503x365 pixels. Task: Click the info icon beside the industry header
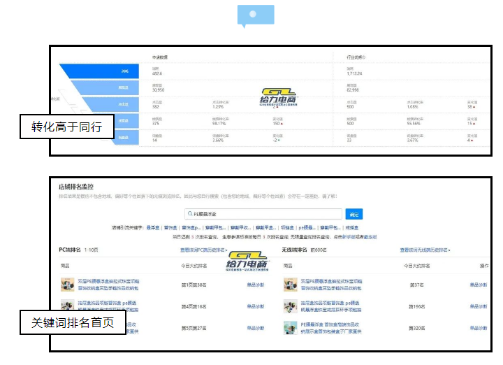tap(365, 57)
